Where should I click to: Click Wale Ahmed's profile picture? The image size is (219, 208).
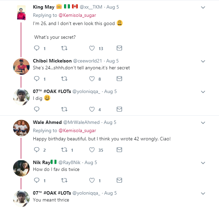coord(21,128)
